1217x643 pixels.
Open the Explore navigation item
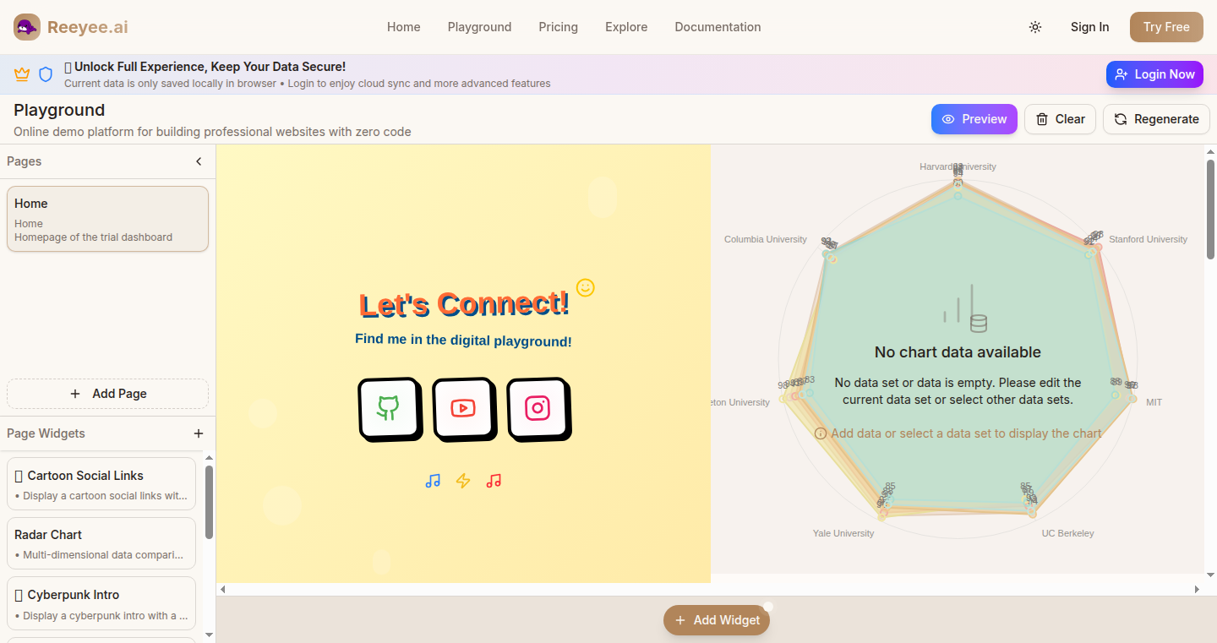click(x=626, y=27)
